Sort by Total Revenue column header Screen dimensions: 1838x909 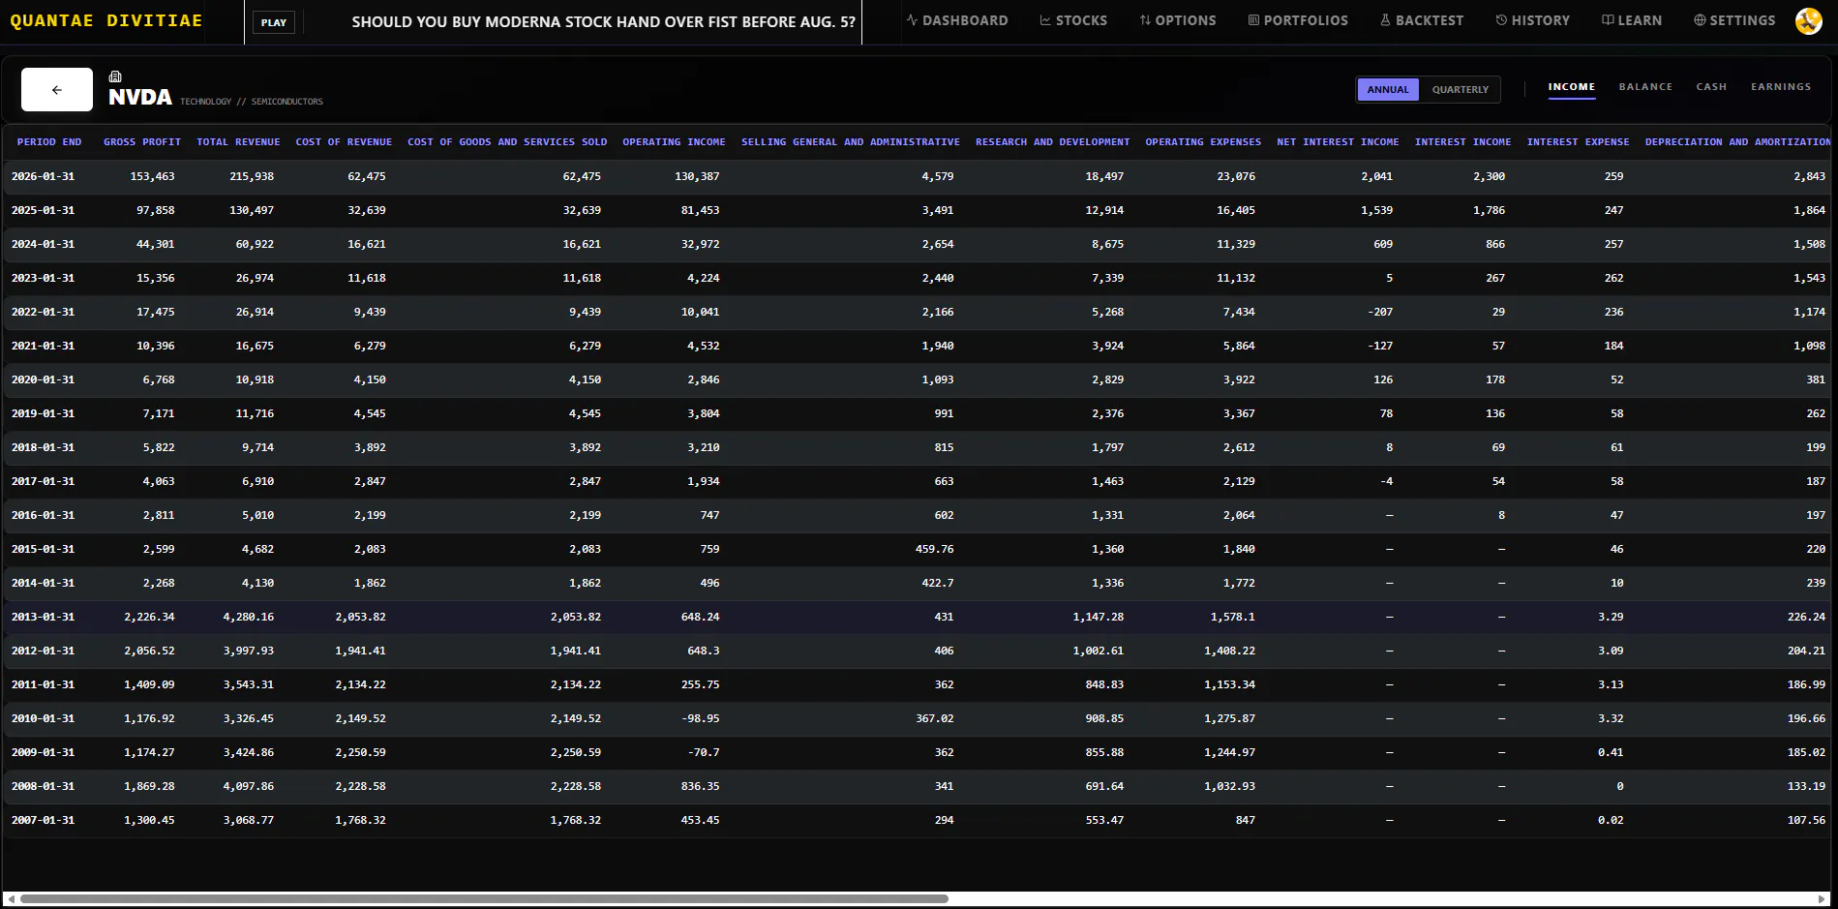pyautogui.click(x=238, y=142)
